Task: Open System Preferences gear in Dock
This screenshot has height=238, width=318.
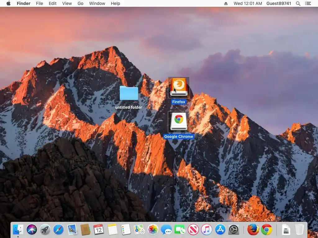Action: tap(234, 230)
